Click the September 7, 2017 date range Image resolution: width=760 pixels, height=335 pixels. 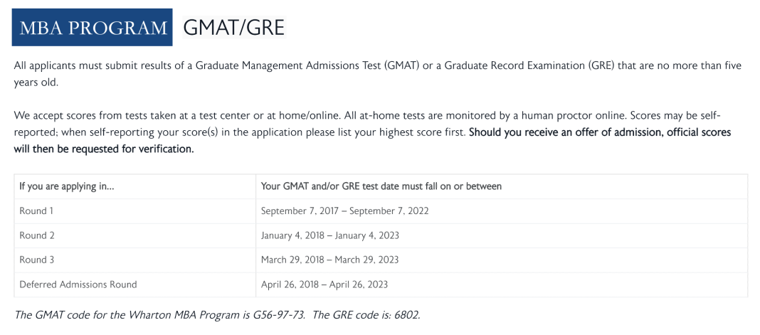tap(344, 211)
